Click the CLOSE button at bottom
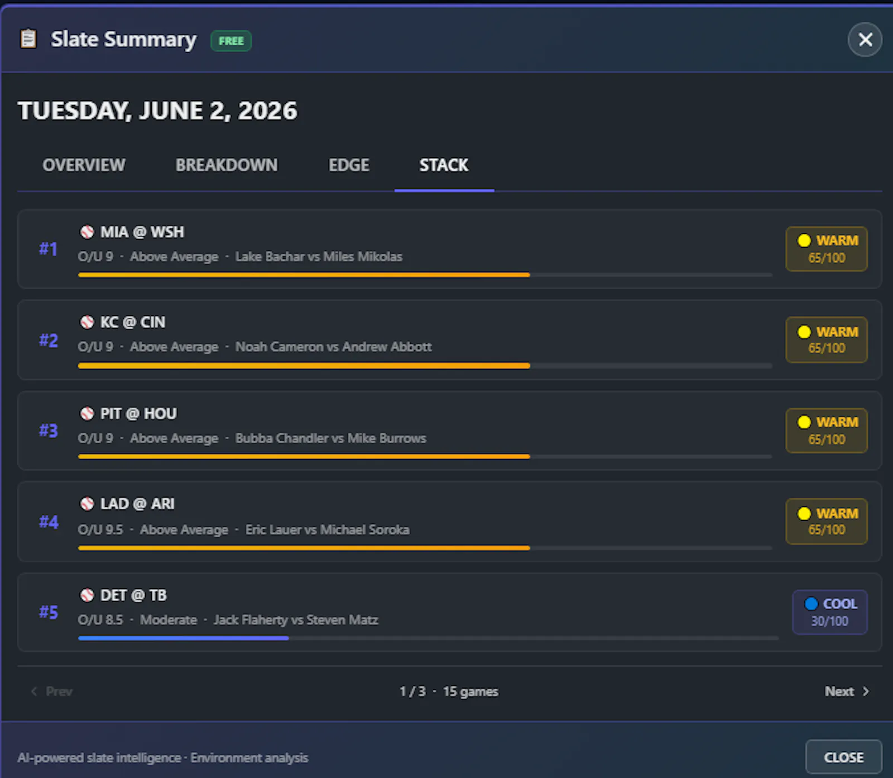Image resolution: width=893 pixels, height=778 pixels. tap(844, 757)
